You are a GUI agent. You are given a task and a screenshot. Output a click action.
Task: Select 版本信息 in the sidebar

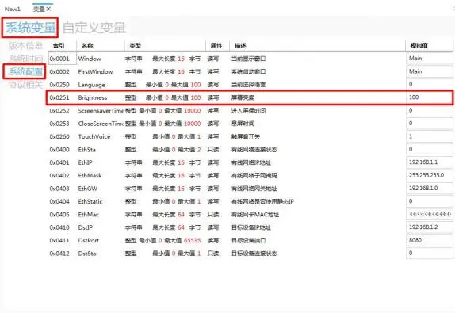(25, 45)
